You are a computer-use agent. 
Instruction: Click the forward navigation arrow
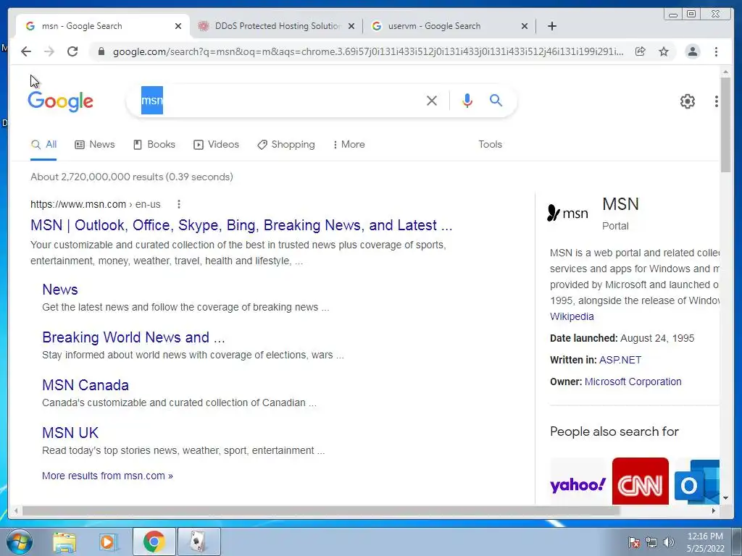(x=49, y=51)
